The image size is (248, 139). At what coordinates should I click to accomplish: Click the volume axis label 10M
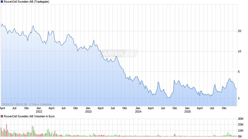(241, 131)
